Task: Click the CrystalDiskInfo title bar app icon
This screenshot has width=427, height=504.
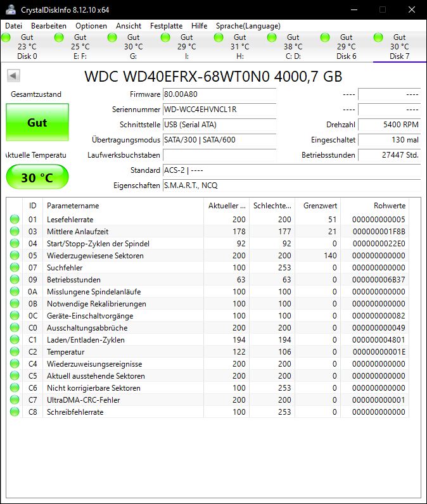Action: coord(11,9)
